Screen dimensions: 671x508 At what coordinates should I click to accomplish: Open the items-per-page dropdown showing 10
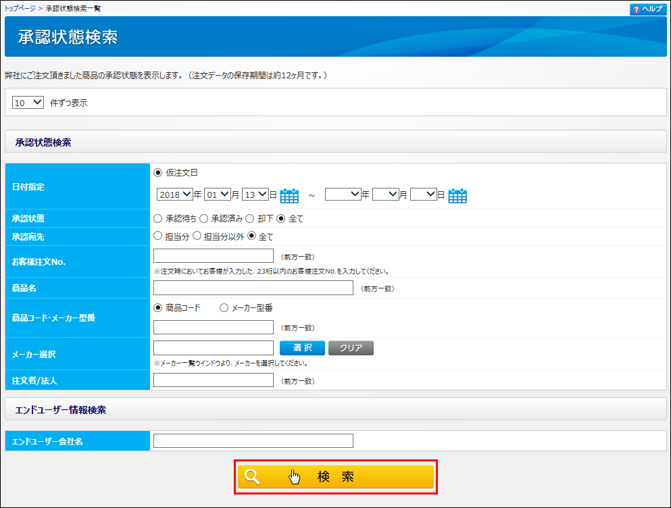(28, 103)
